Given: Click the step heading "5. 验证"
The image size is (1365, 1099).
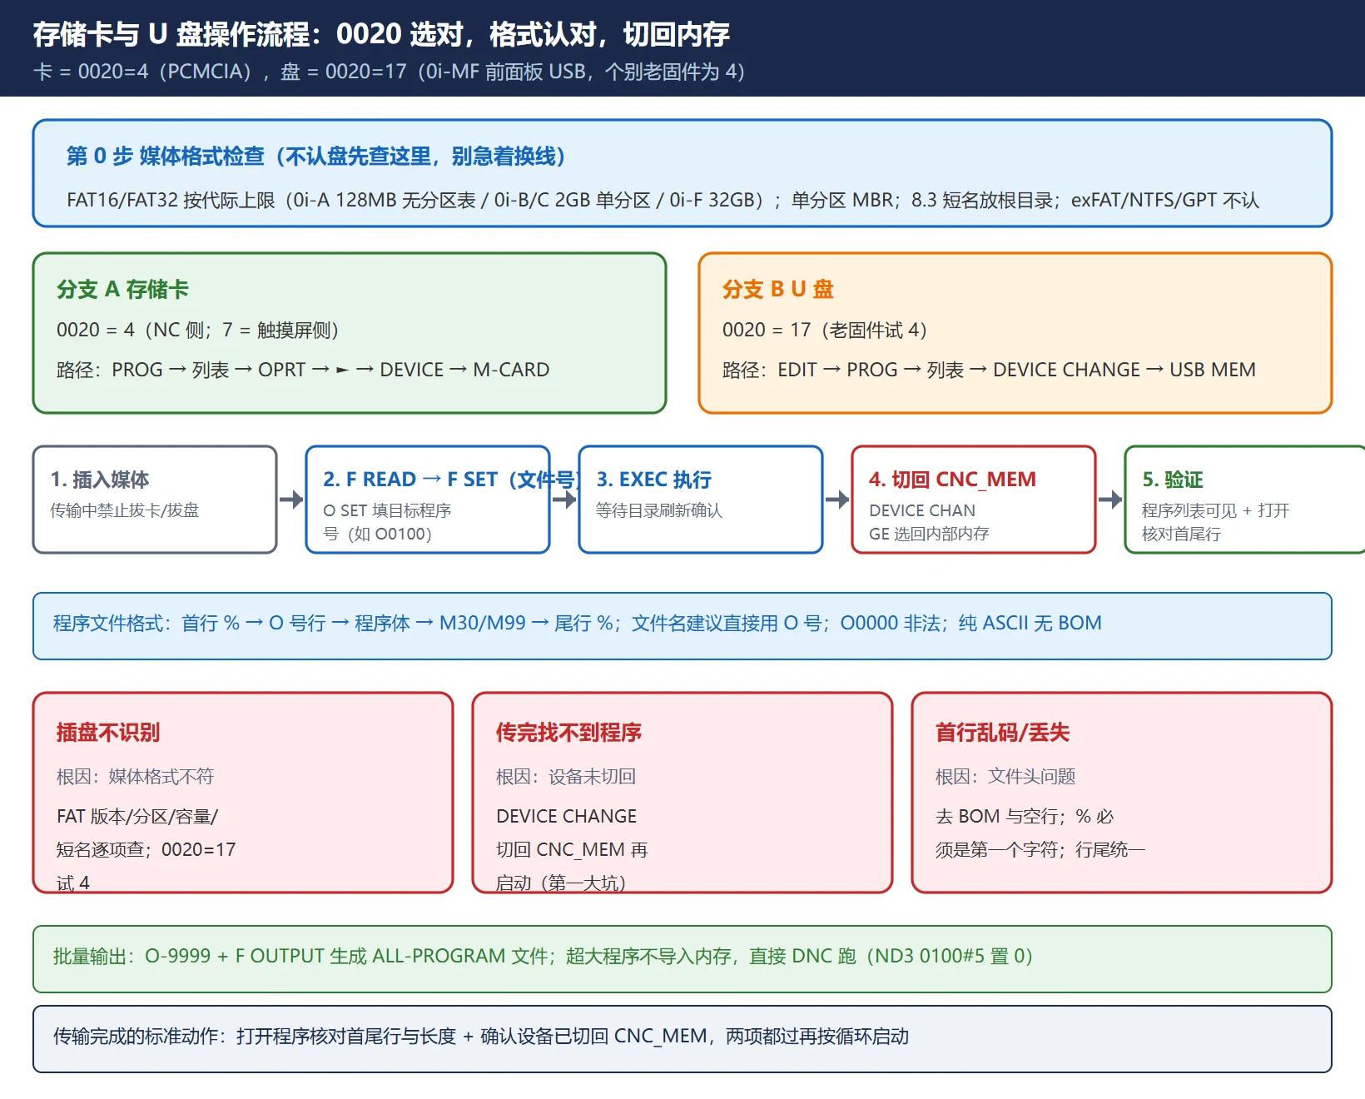Looking at the screenshot, I should coord(1173,480).
